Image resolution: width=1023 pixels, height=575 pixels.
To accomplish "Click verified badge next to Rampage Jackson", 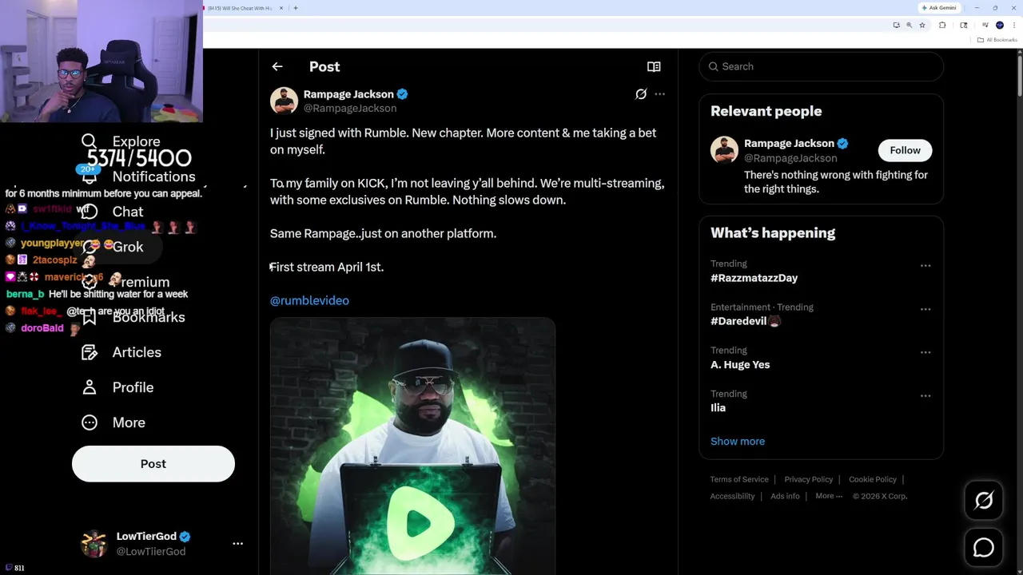I will 402,94.
